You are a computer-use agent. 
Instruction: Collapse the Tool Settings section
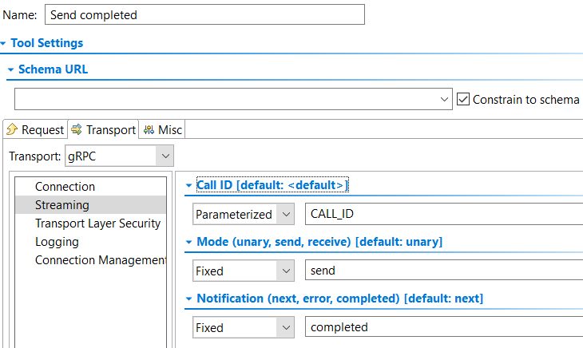pos(3,43)
